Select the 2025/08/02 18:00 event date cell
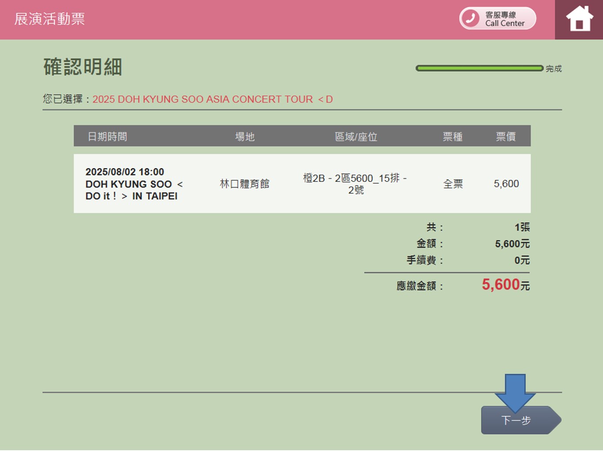 pos(125,172)
